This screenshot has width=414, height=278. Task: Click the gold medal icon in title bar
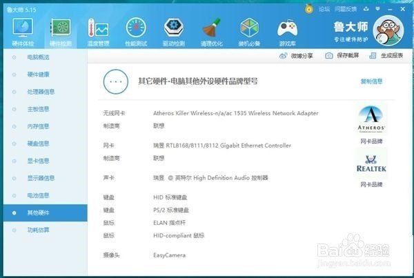tap(308, 9)
